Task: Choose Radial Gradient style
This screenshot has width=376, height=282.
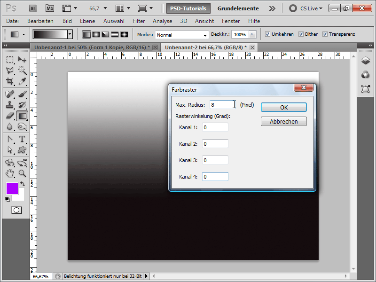Action: pos(96,34)
